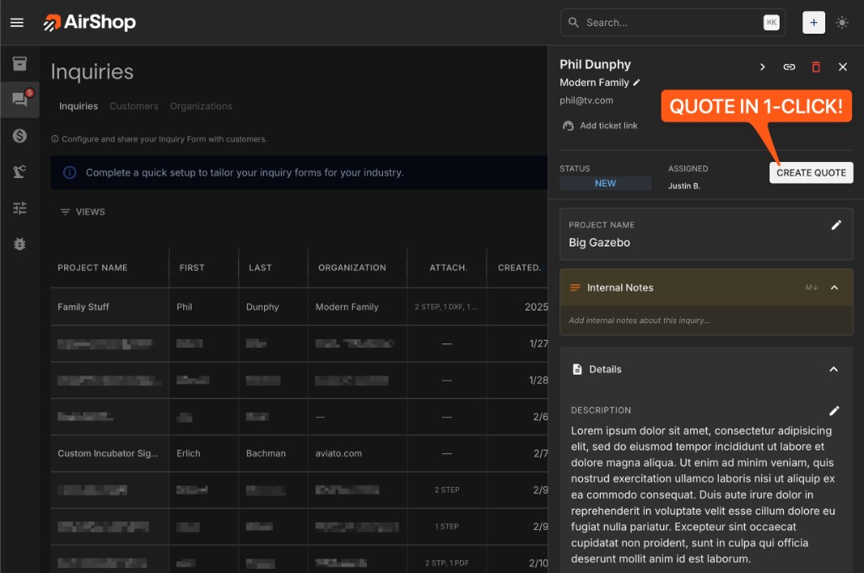
Task: Click the bug report icon in the sidebar
Action: pyautogui.click(x=19, y=244)
